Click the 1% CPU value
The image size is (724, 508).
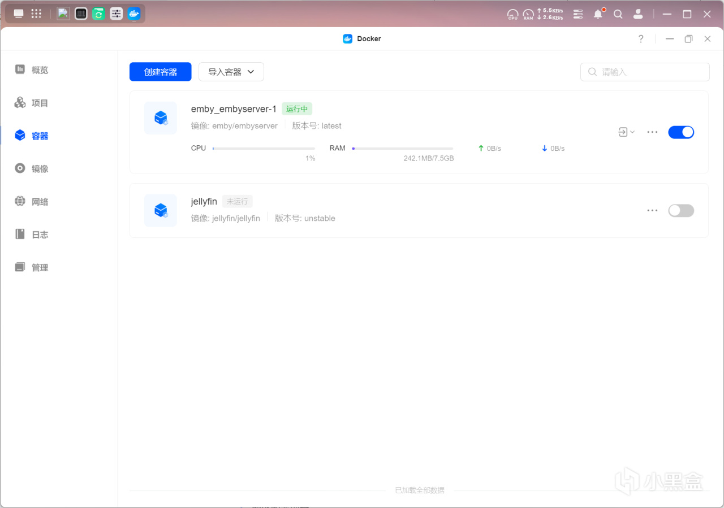coord(310,159)
